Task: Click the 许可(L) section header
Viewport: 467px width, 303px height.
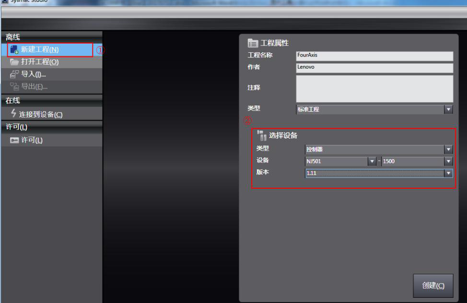Action: 52,127
